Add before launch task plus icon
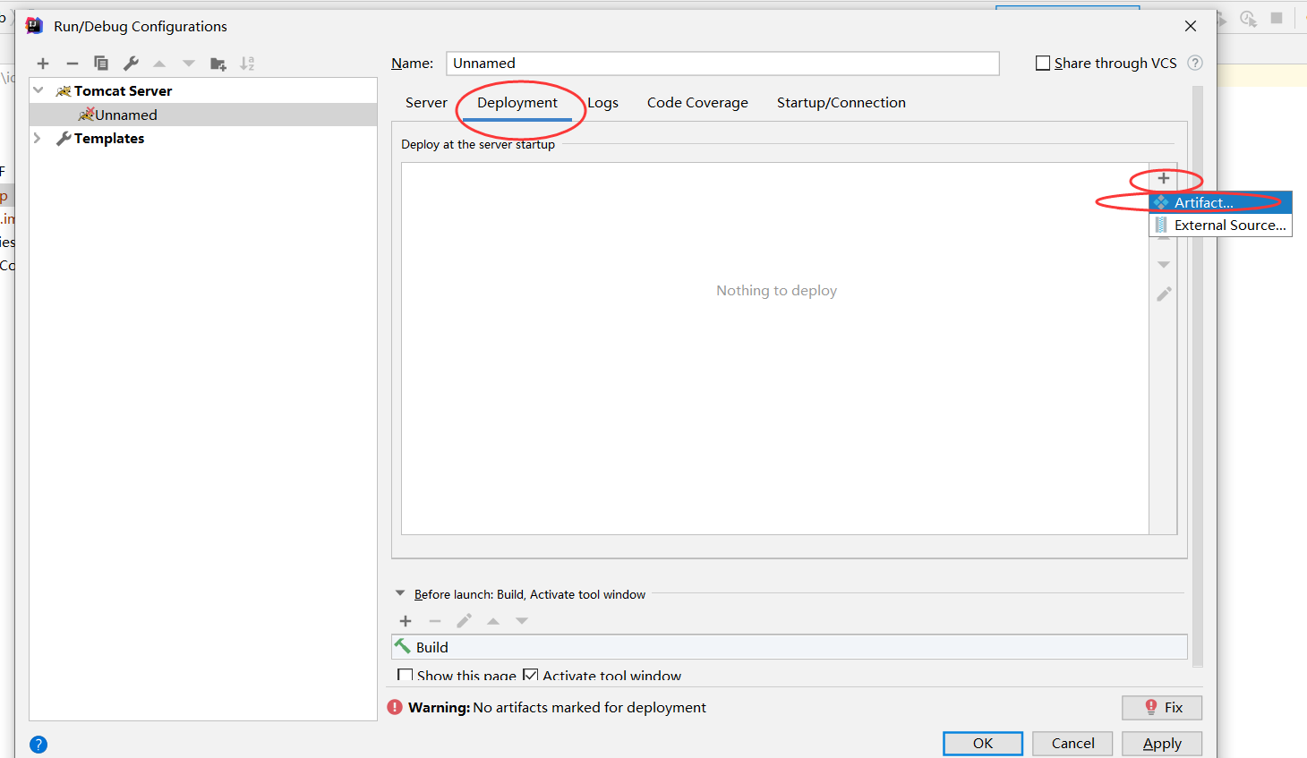This screenshot has height=758, width=1307. [x=406, y=621]
